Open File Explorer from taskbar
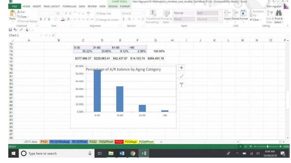 (111, 153)
